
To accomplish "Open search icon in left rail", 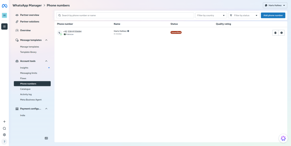I will (4, 129).
